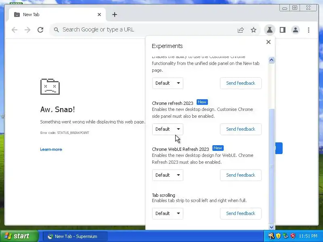Image resolution: width=323 pixels, height=242 pixels.
Task: Click the Error code STATUS_BREAKPOINT text
Action: tap(65, 133)
